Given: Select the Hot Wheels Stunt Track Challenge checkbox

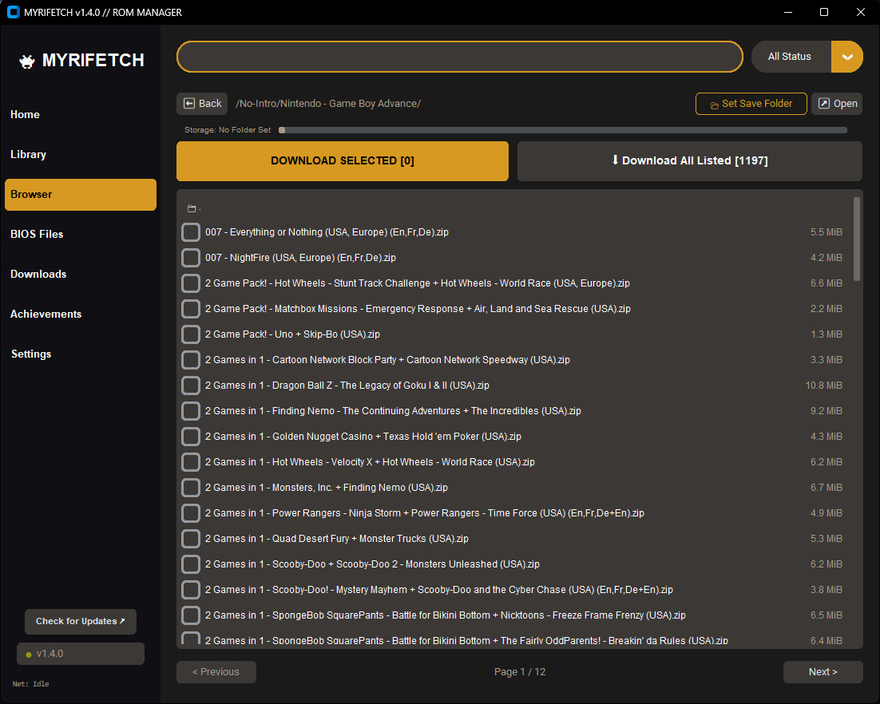Looking at the screenshot, I should pos(191,283).
